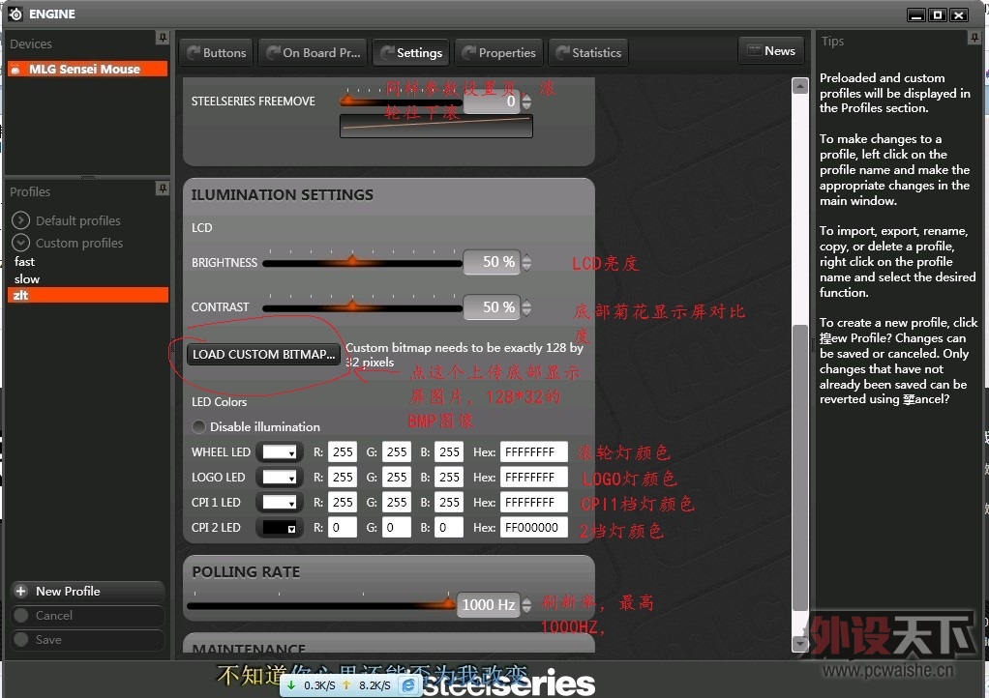Click the CPI 1 LED Hex field

click(533, 502)
